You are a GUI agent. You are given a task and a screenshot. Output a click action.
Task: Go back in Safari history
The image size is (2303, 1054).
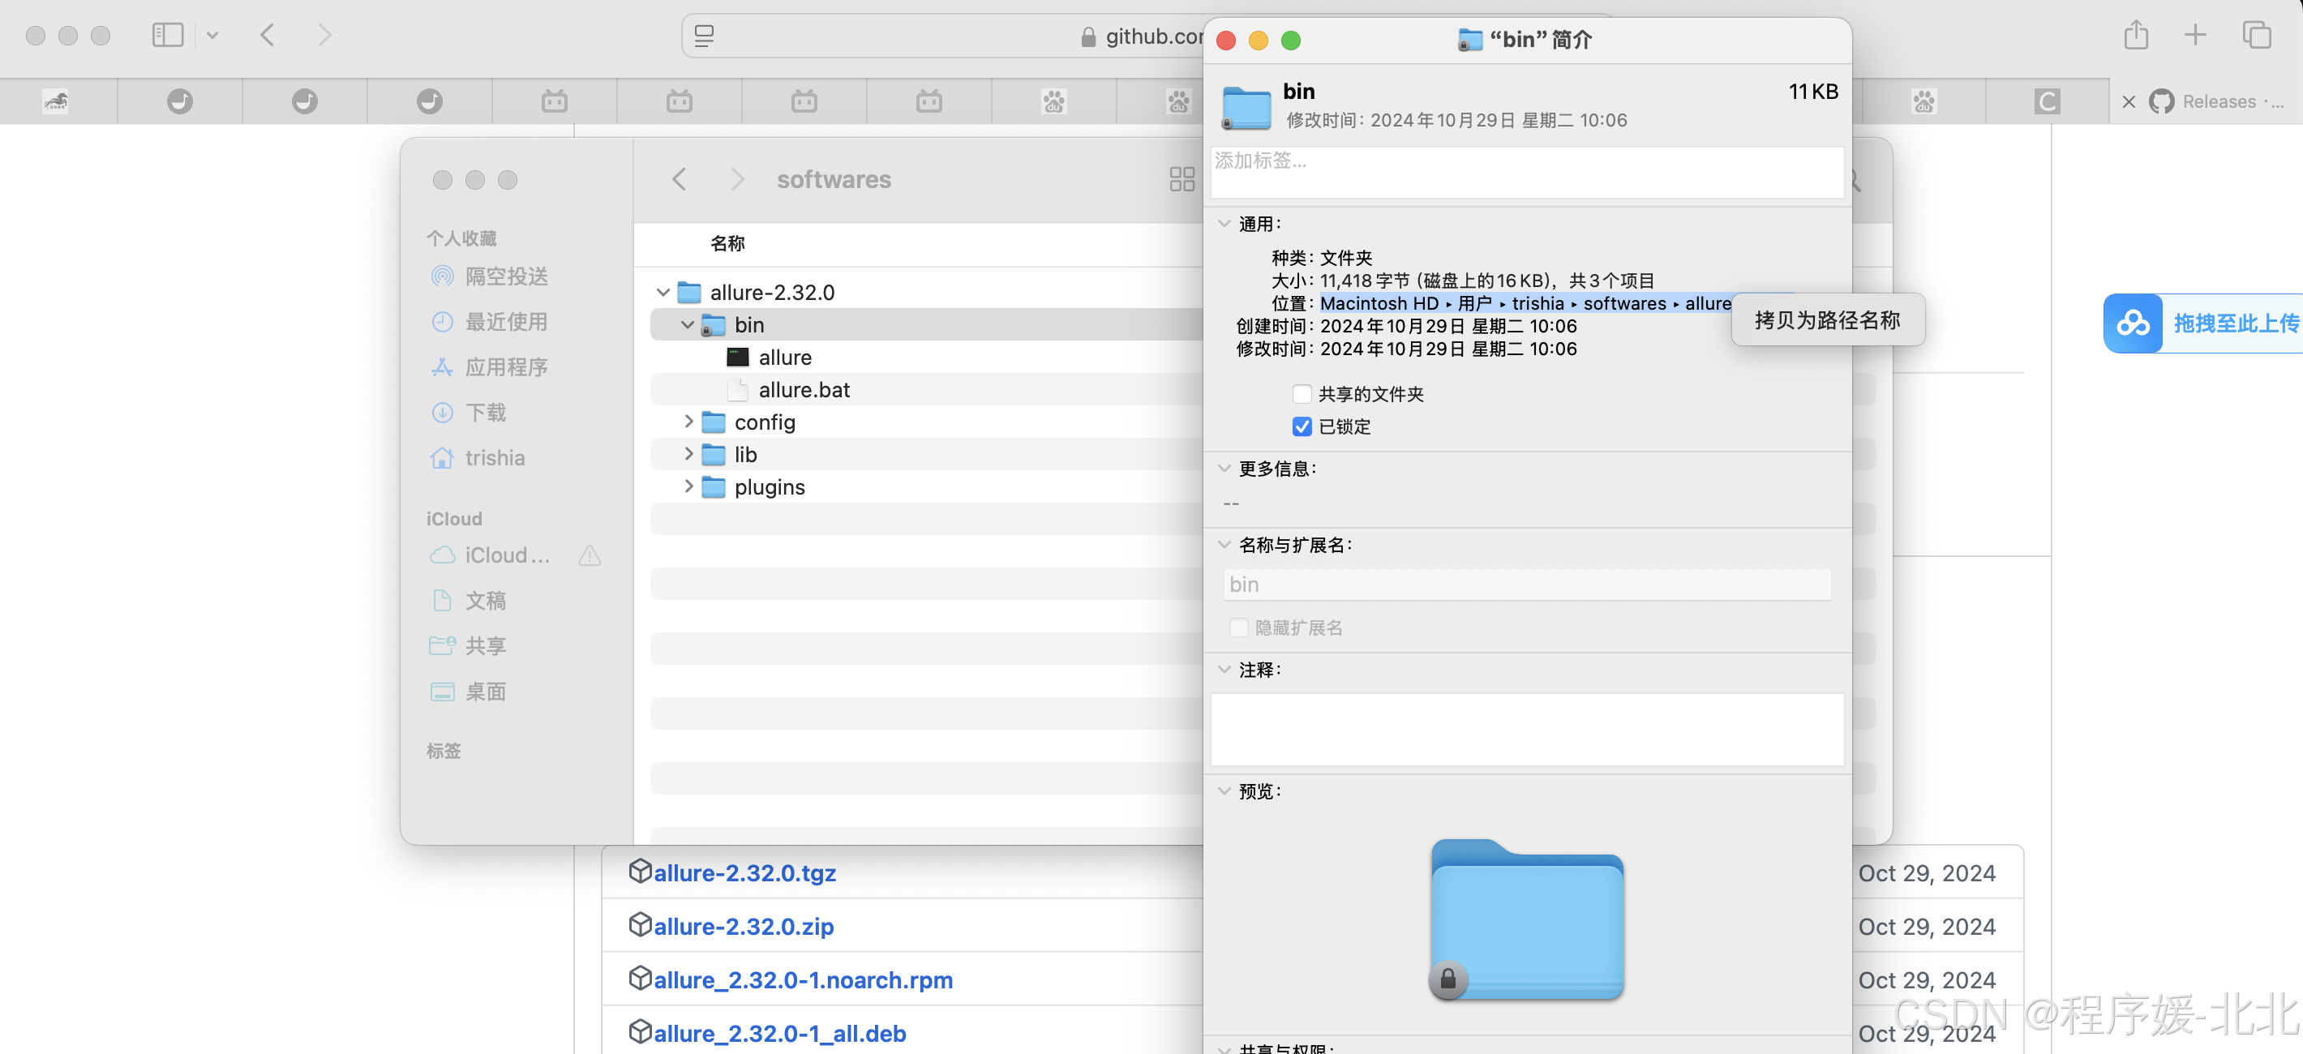pyautogui.click(x=268, y=35)
